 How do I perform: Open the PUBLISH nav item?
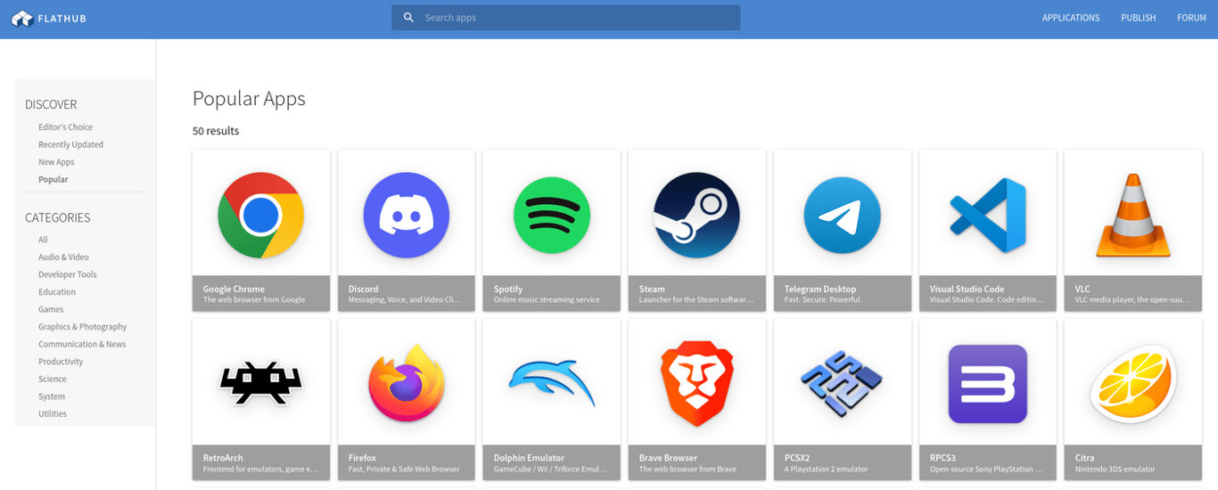(1139, 18)
